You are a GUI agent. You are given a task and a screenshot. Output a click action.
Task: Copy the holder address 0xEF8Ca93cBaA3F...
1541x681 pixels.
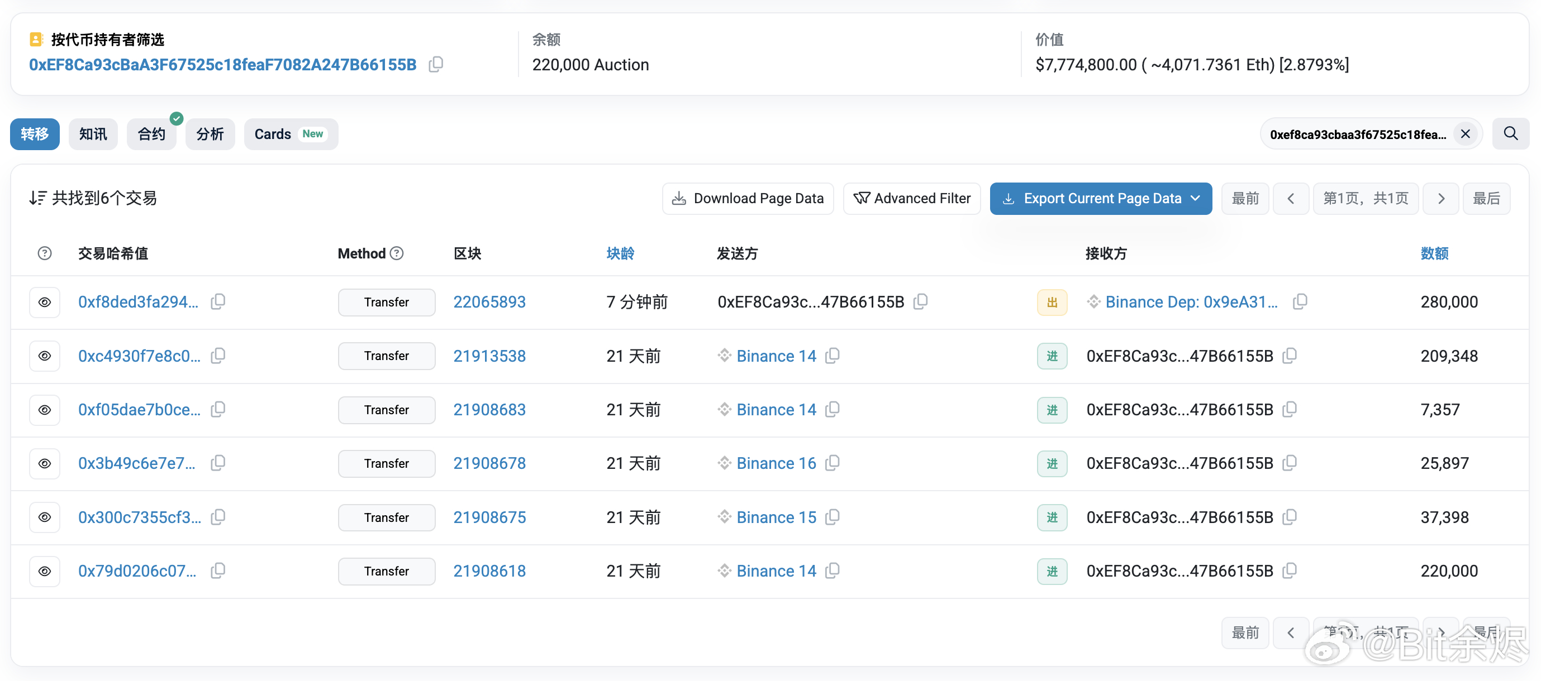coord(436,64)
